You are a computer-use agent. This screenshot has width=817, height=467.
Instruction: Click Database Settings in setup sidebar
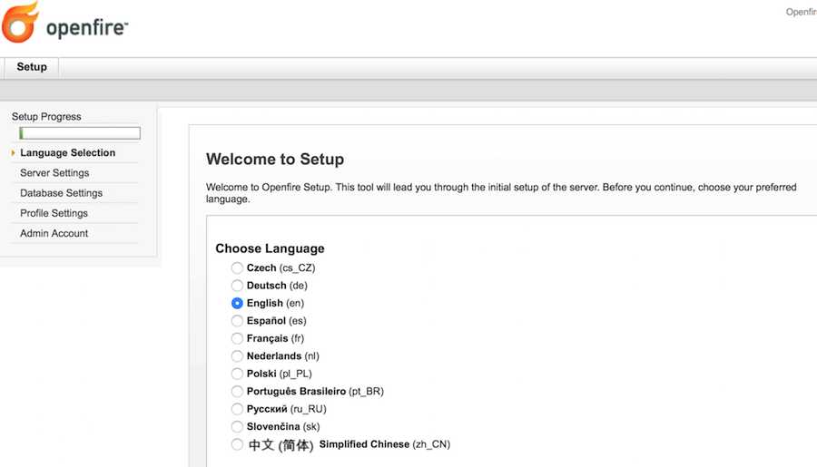tap(61, 193)
